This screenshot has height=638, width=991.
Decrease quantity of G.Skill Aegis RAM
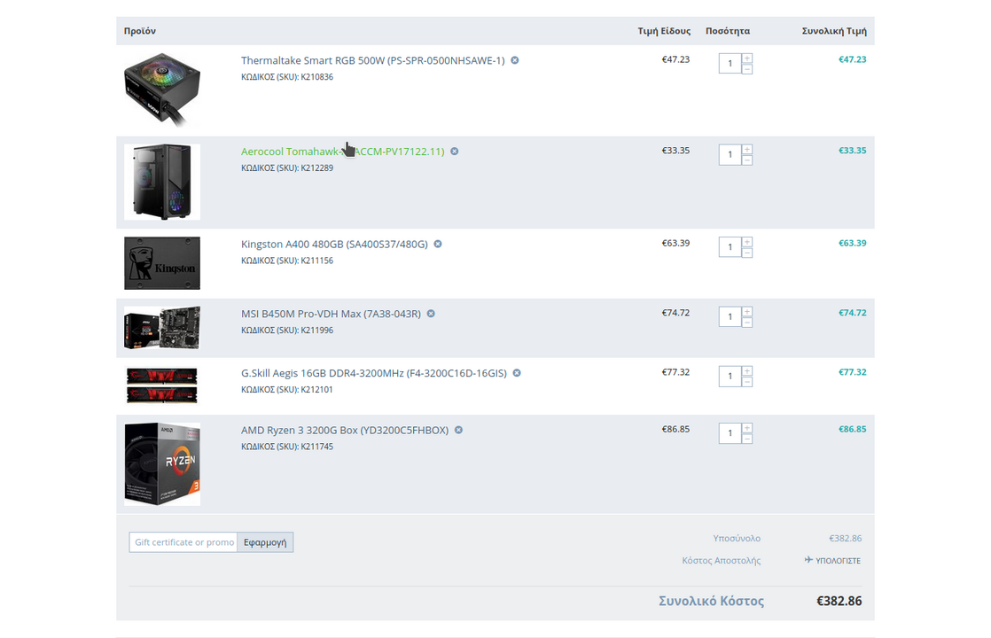(x=747, y=382)
